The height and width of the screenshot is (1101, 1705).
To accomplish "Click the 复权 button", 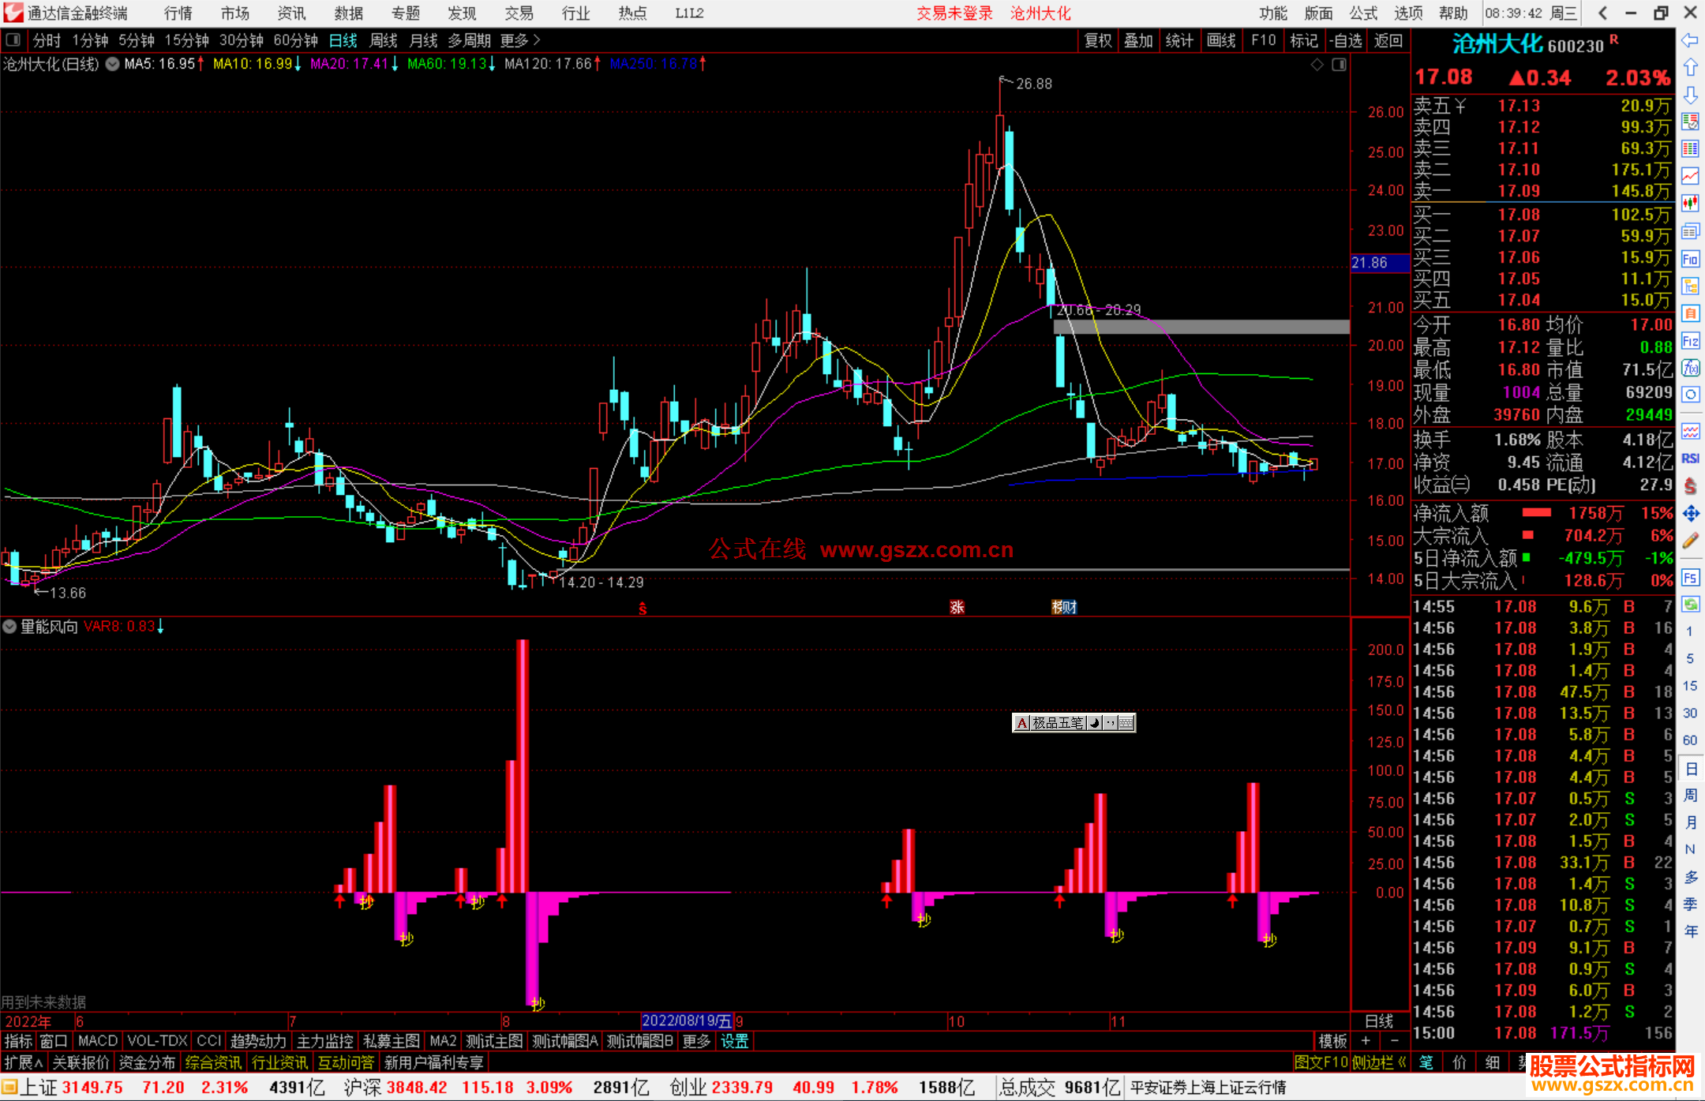I will point(1097,40).
